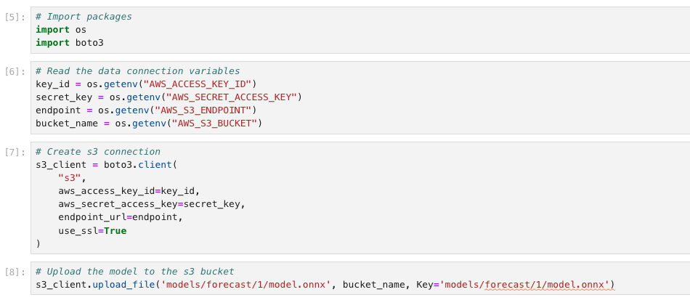The height and width of the screenshot is (300, 690).
Task: Click the "Create s3 connection" comment
Action: pyautogui.click(x=102, y=152)
